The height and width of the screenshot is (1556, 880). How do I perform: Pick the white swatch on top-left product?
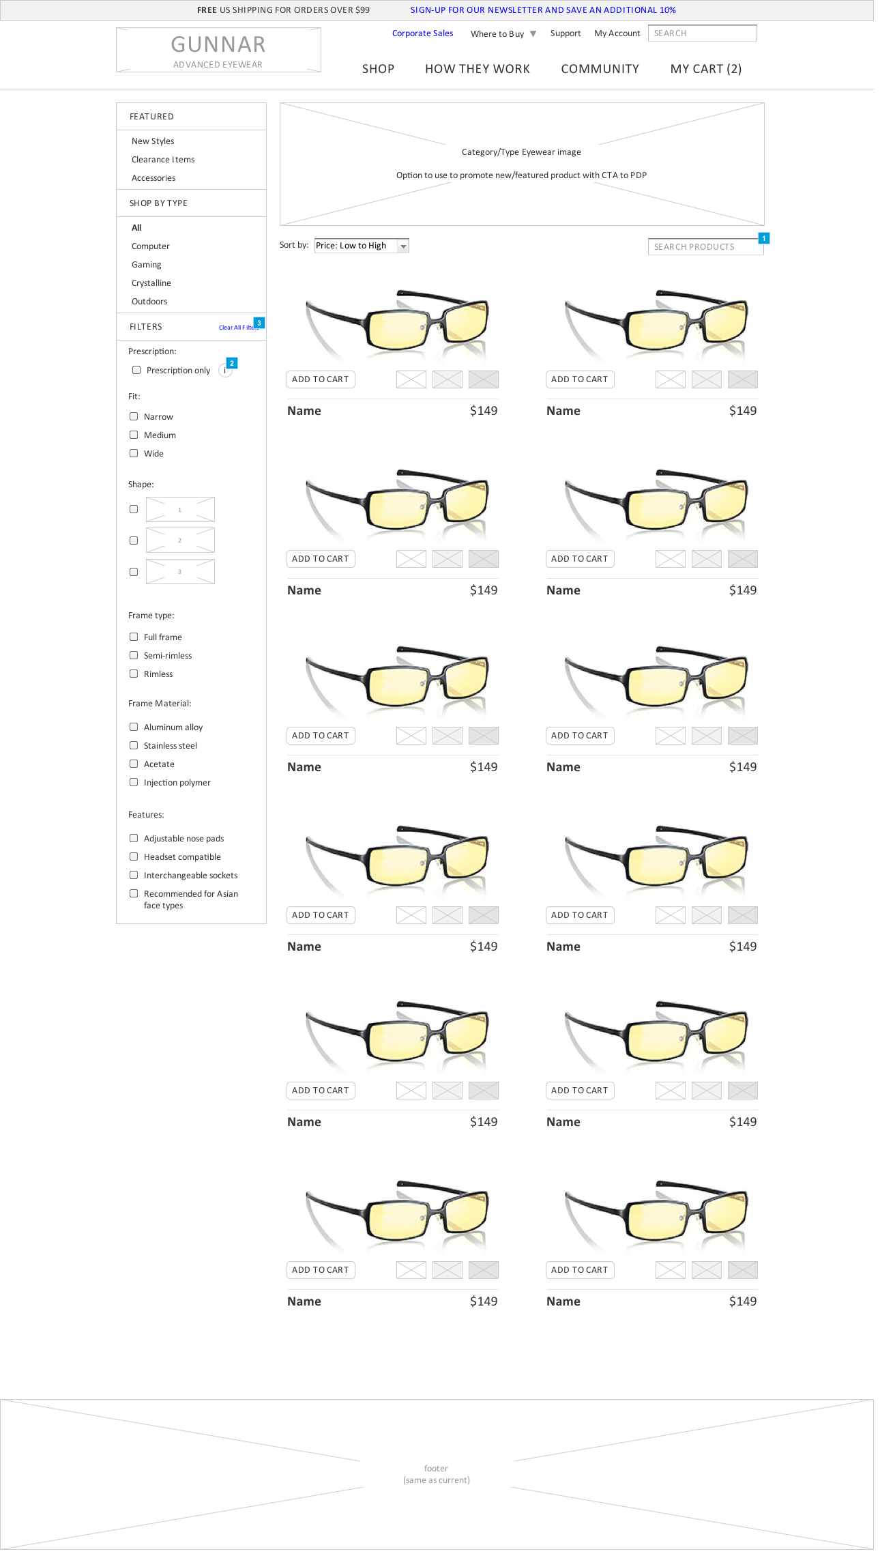[x=411, y=379]
